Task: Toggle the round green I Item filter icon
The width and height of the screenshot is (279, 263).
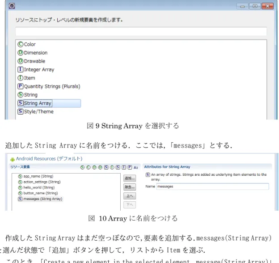Action: (x=112, y=167)
